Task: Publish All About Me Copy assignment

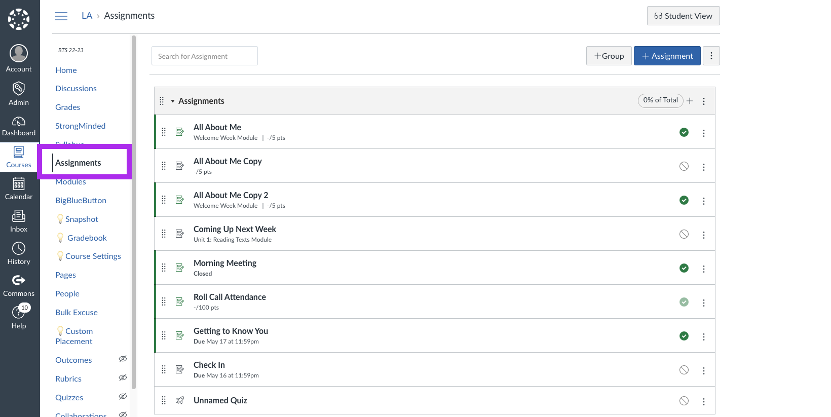Action: pyautogui.click(x=684, y=166)
